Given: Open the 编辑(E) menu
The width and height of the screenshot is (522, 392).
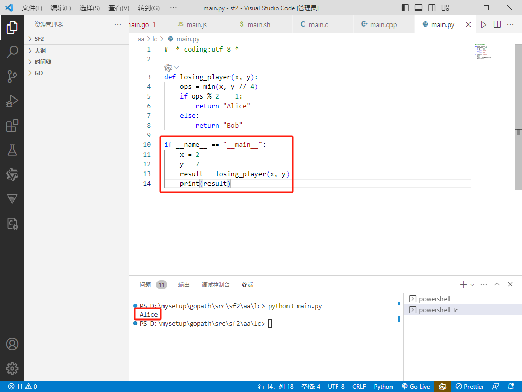Looking at the screenshot, I should click(x=61, y=8).
